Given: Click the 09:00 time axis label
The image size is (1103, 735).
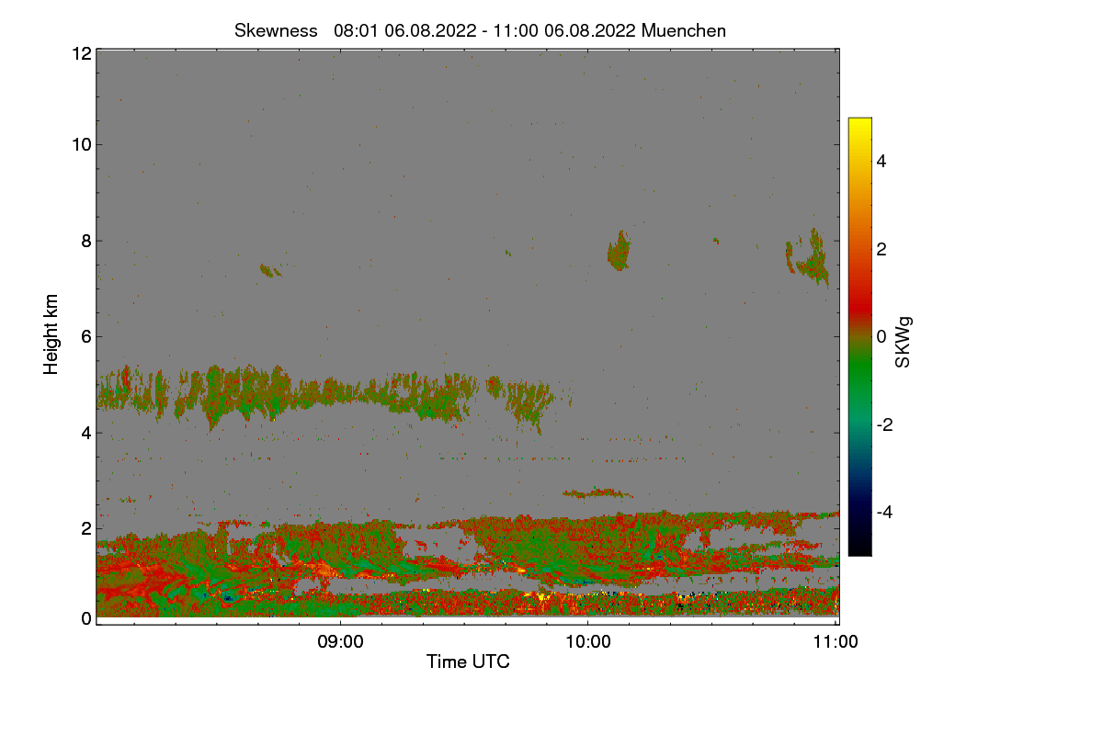Looking at the screenshot, I should pos(340,643).
